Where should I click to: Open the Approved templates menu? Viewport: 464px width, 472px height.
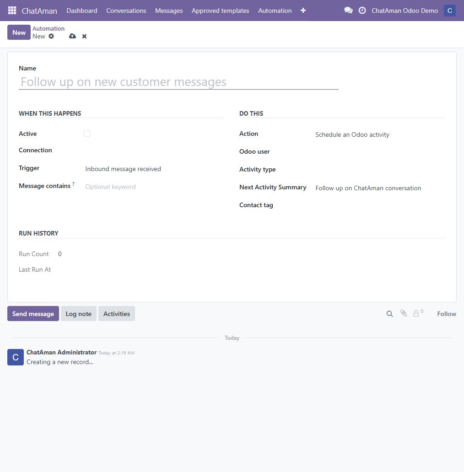221,11
